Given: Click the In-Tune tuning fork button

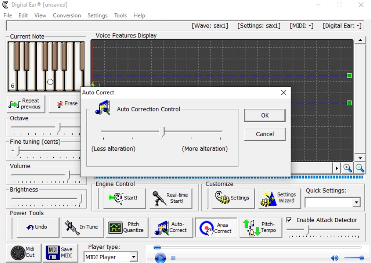Looking at the screenshot, I should [82, 227].
